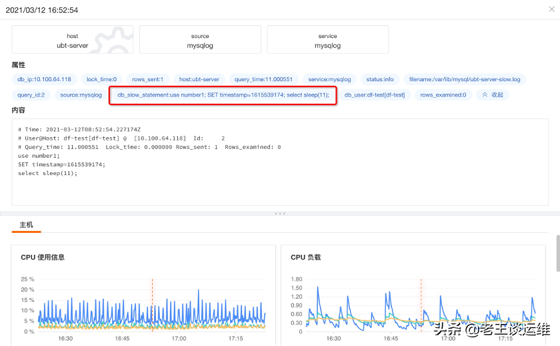Select the db_user:df-test[df-test] tag
The image size is (560, 346).
point(375,94)
